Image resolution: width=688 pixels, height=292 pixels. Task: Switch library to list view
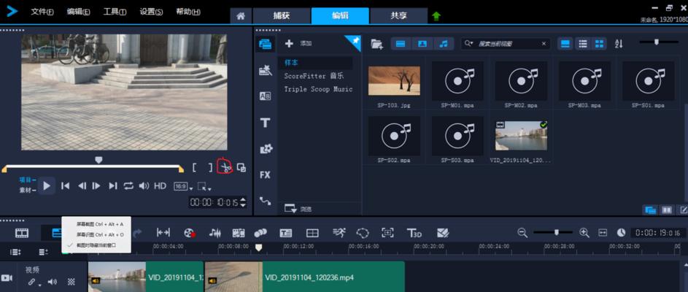coord(583,44)
